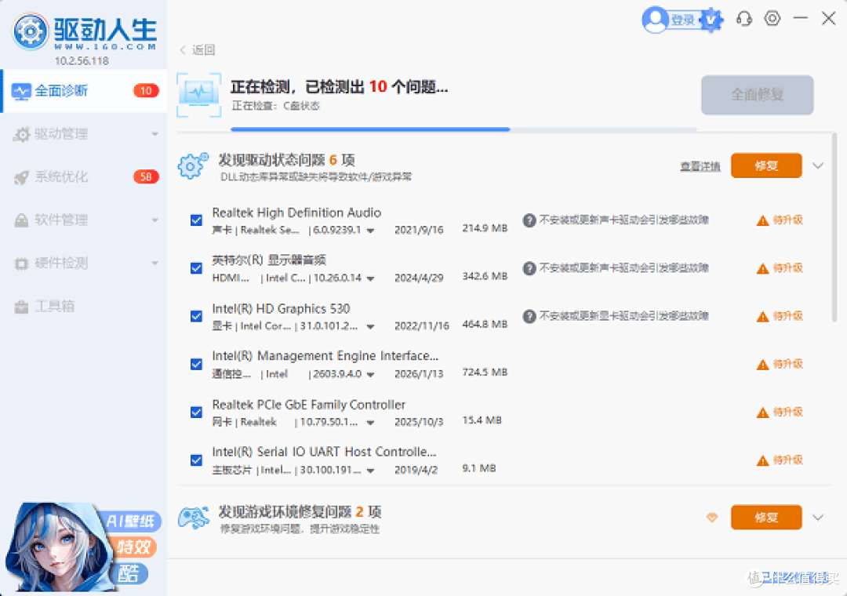Click the 全面修复 button
Viewport: 847px width, 596px height.
click(x=758, y=95)
